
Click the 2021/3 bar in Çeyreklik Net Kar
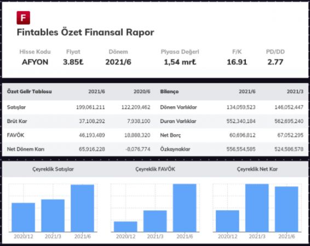[257, 208]
